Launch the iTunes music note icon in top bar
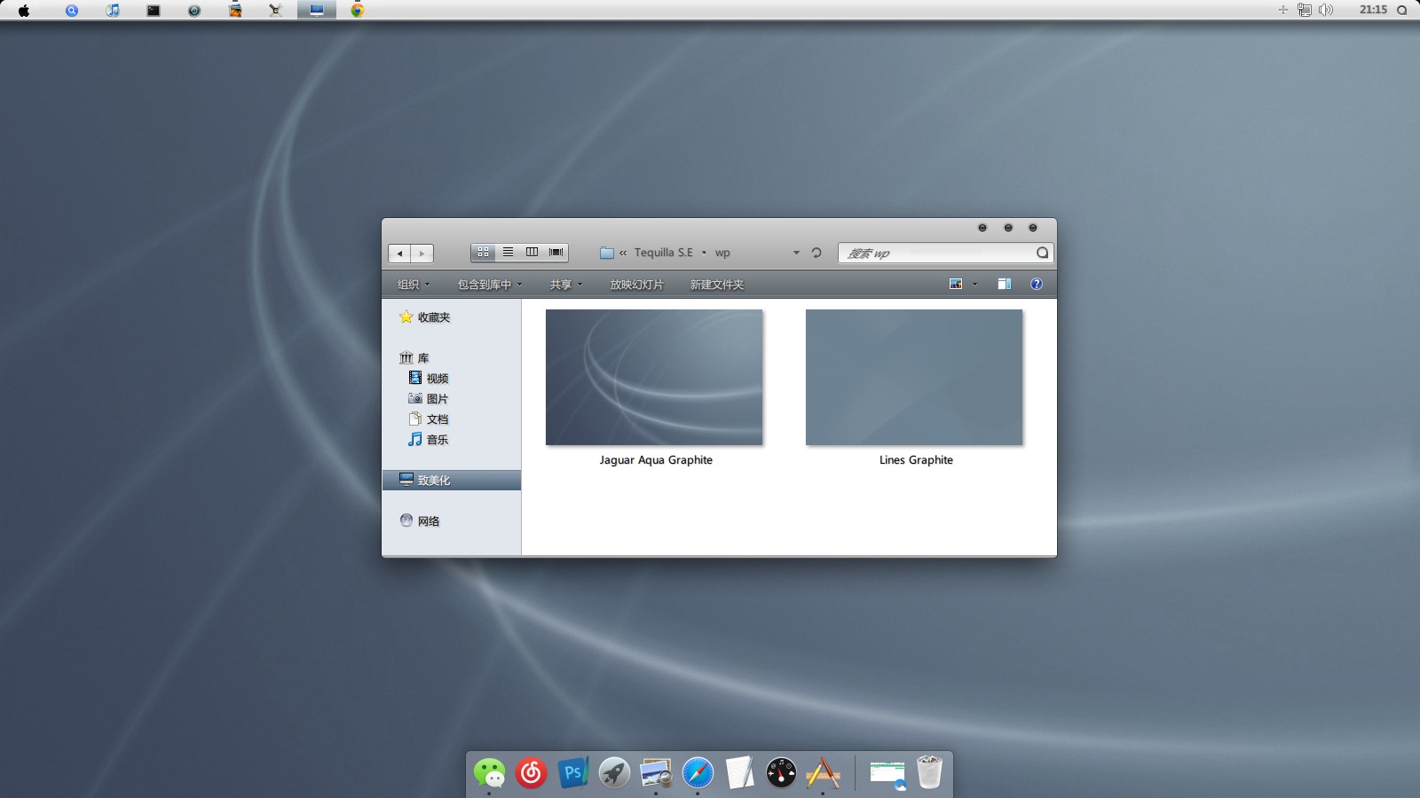Viewport: 1420px width, 798px height. [113, 11]
